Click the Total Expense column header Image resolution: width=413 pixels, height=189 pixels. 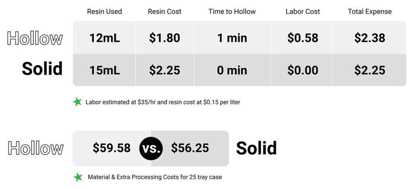(x=369, y=12)
